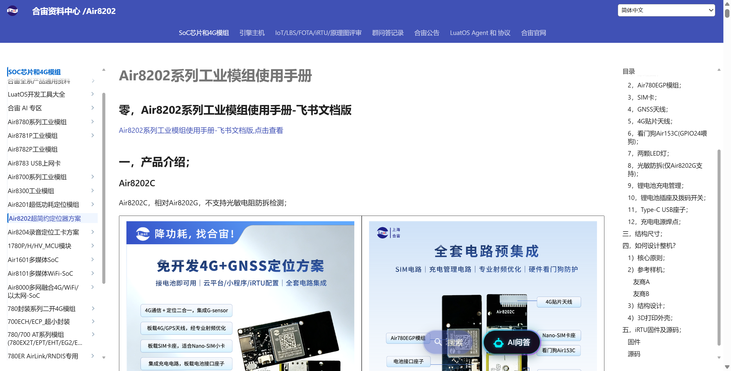Image resolution: width=731 pixels, height=371 pixels.
Task: Expand the 780ER AirLink/RNDIS专用 chevron
Action: (92, 356)
